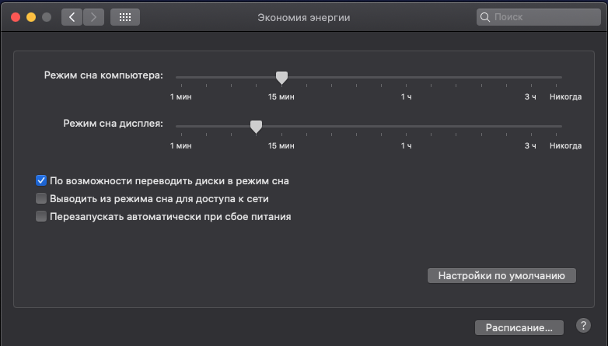Open the "Расписание..." schedule dialog

tap(519, 327)
